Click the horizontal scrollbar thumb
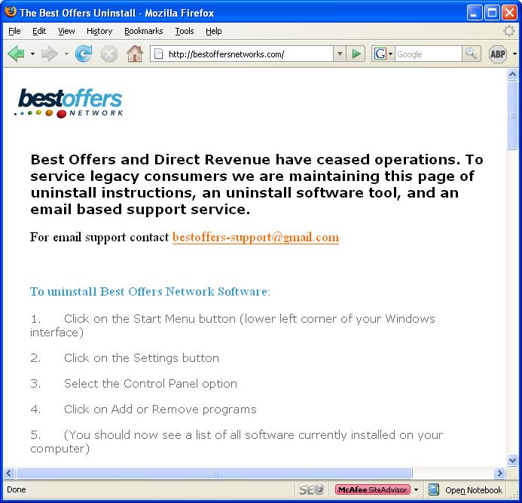This screenshot has width=522, height=503. pos(214,473)
